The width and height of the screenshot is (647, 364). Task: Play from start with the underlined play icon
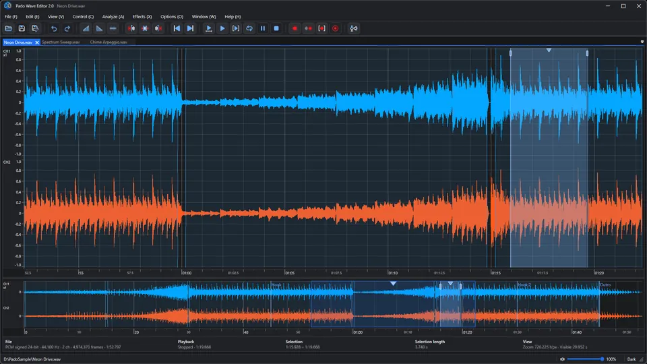(x=209, y=28)
